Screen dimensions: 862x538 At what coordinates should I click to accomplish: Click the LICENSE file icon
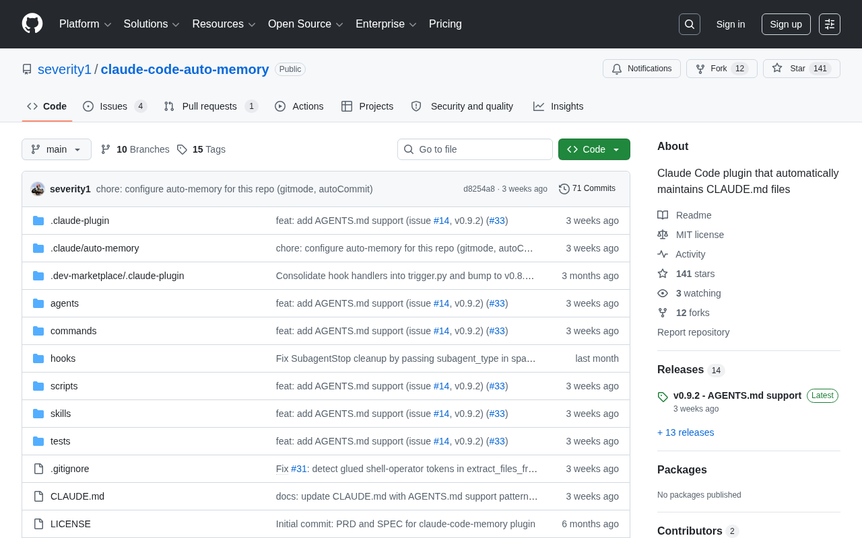point(38,524)
